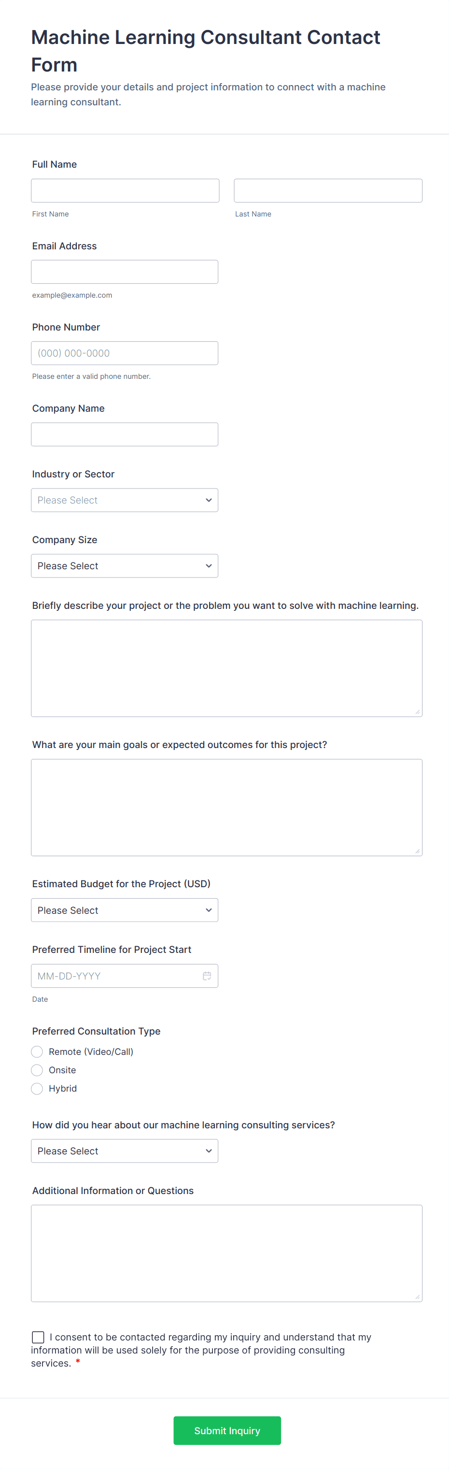Open the date picker calendar icon
449x1469 pixels.
pos(206,976)
